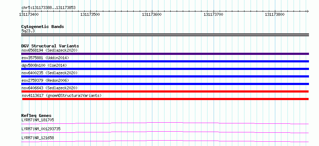Click the gray 5q23.3 cytogenetic band bar
Screen dimensions: 319x146
(165, 35)
